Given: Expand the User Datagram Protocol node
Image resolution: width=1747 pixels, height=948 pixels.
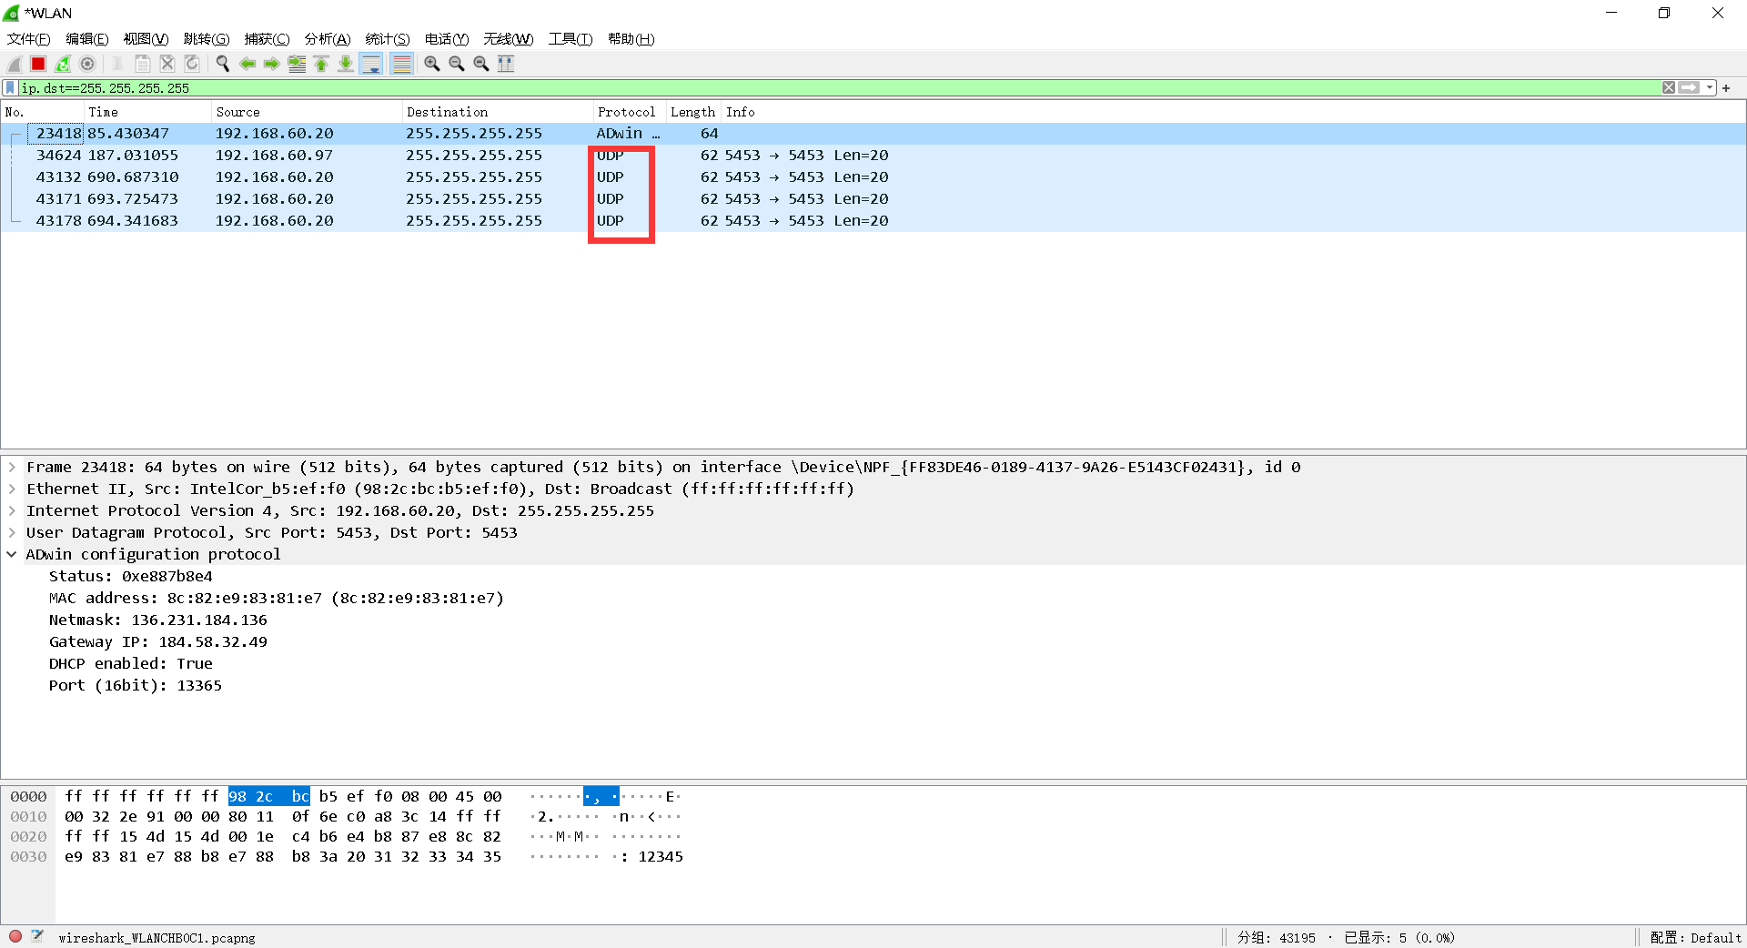Looking at the screenshot, I should point(12,533).
